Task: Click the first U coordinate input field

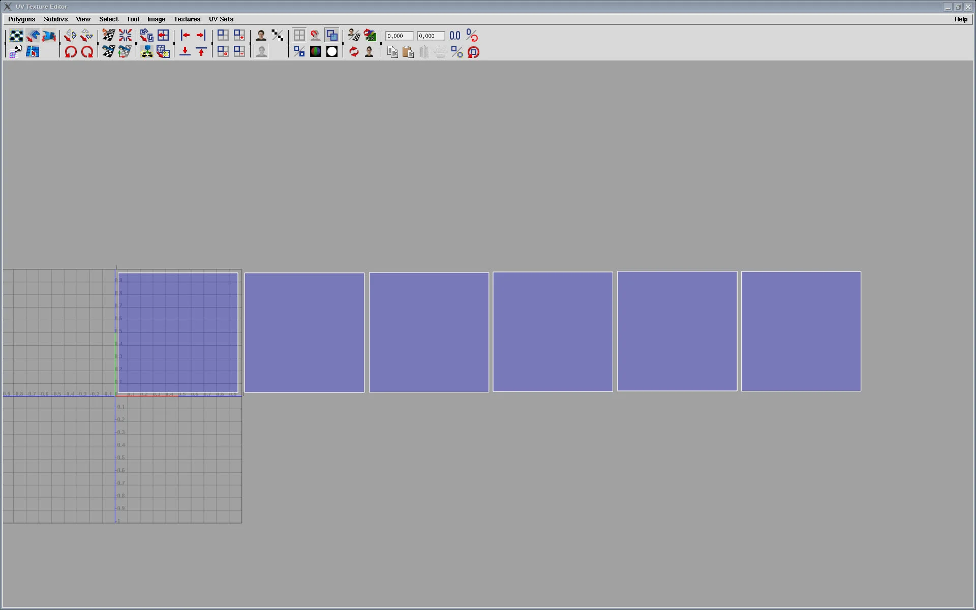Action: click(399, 36)
